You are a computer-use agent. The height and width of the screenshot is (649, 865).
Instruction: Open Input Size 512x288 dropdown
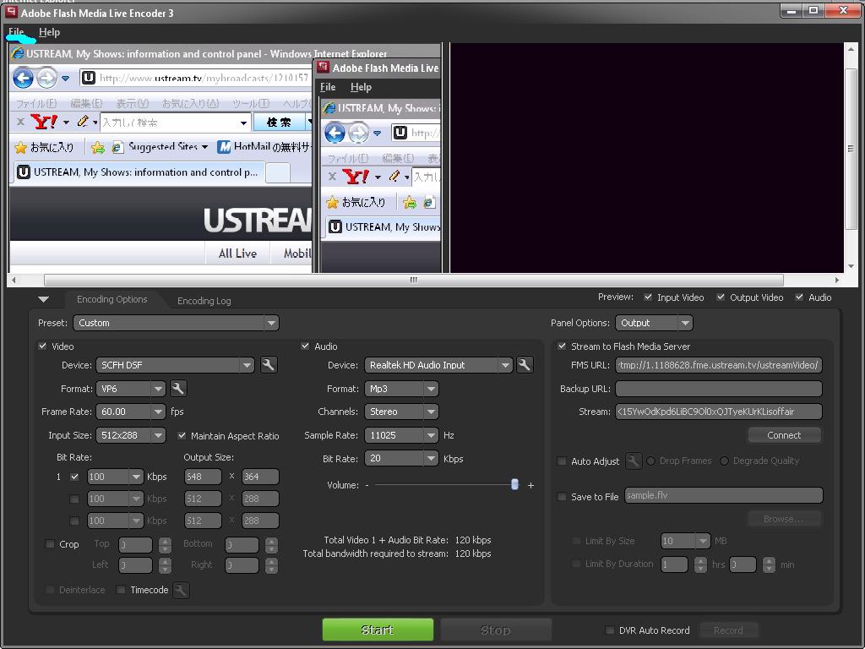(131, 435)
